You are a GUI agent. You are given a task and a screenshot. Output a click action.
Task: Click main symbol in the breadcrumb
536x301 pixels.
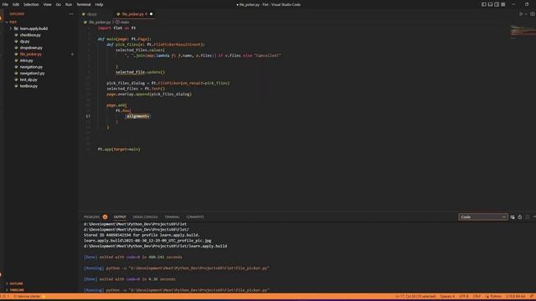click(125, 23)
